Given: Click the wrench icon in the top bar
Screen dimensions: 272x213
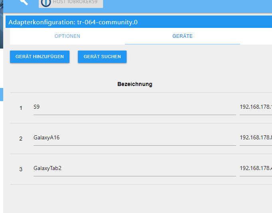Looking at the screenshot, I should pyautogui.click(x=24, y=2).
